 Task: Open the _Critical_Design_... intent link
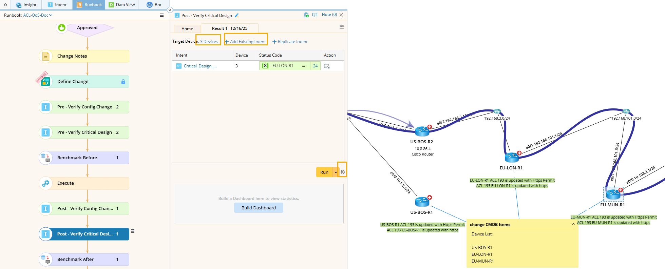click(199, 66)
